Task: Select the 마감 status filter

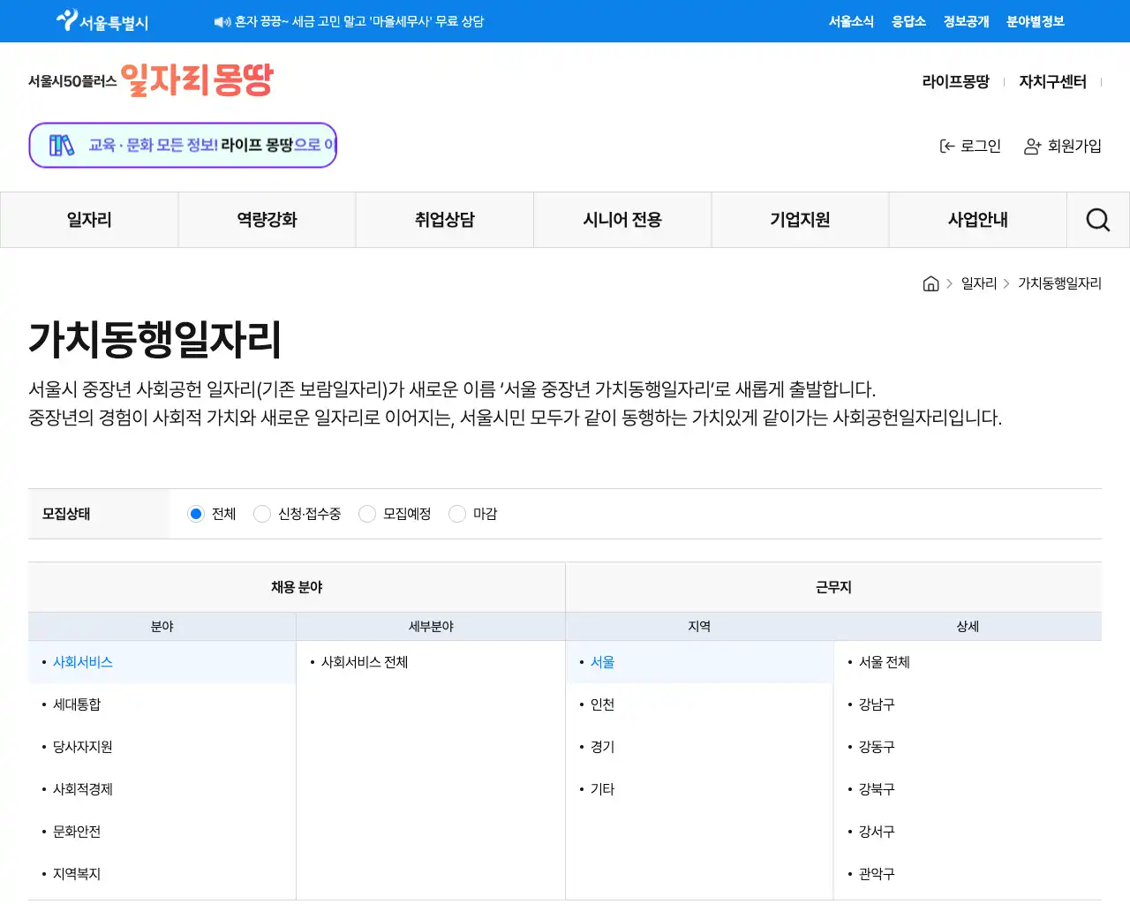Action: [x=457, y=513]
